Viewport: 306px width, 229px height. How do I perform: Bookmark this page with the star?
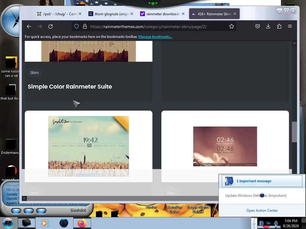click(232, 26)
